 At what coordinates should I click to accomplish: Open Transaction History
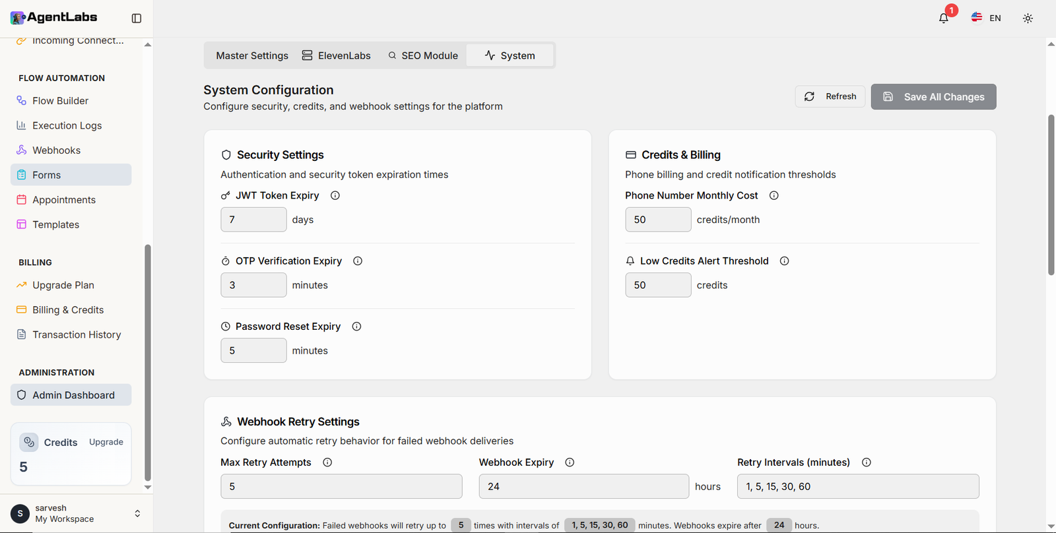coord(71,334)
